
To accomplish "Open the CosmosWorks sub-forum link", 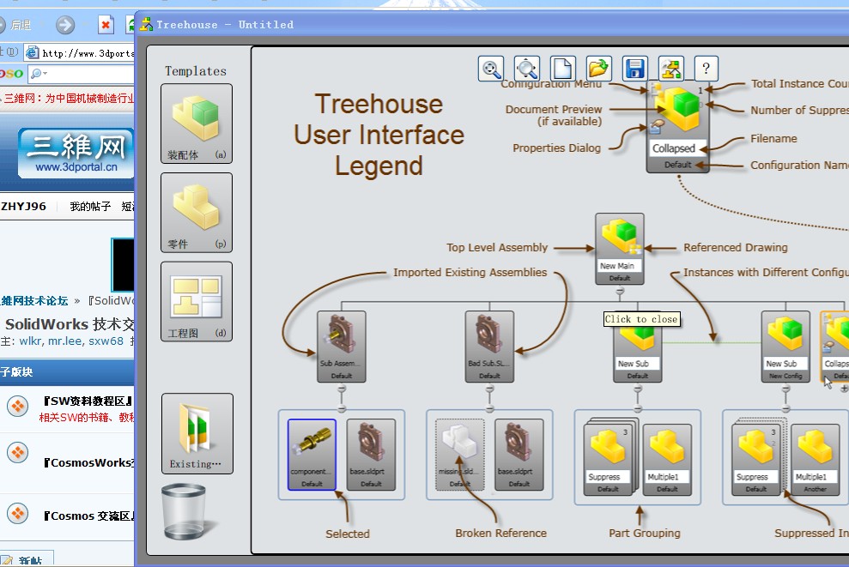I will 88,462.
